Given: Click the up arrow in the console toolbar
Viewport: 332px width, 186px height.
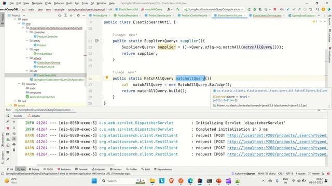Looking at the screenshot, I should [x=14, y=122].
